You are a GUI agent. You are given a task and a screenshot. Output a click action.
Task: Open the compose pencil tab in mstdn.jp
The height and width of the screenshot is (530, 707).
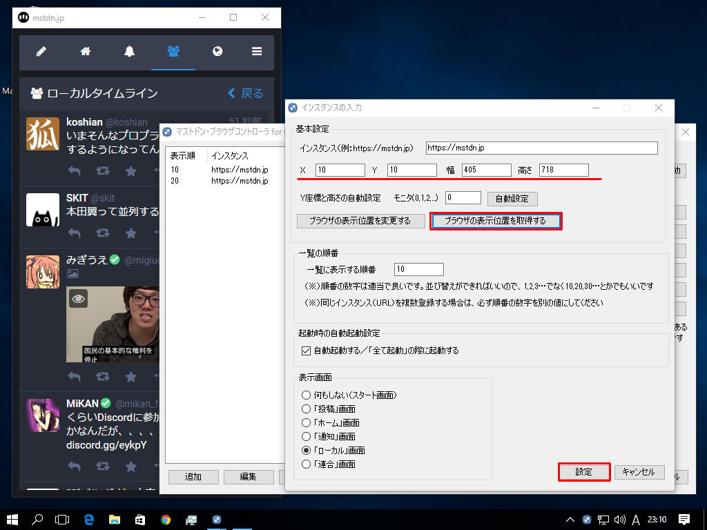click(41, 51)
